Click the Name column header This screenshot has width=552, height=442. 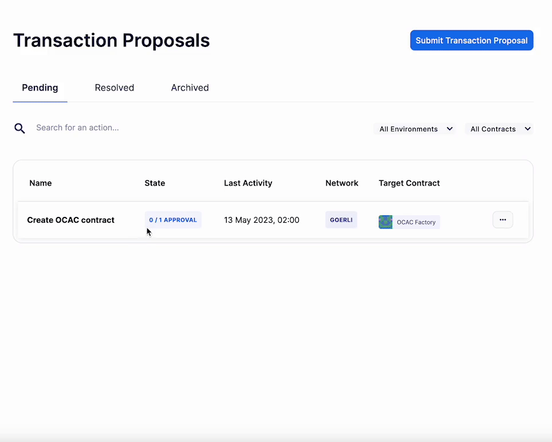click(x=40, y=183)
